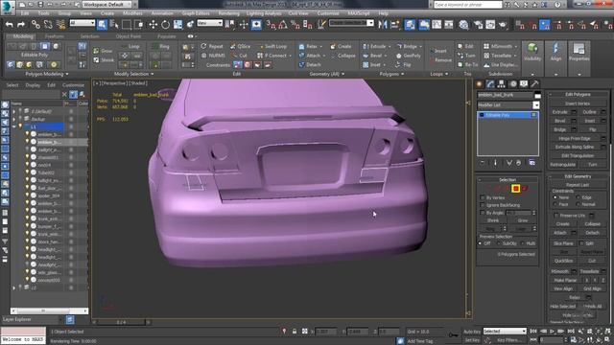This screenshot has height=345, width=614.
Task: Switch to the Object Paint ribbon tab
Action: coord(128,36)
